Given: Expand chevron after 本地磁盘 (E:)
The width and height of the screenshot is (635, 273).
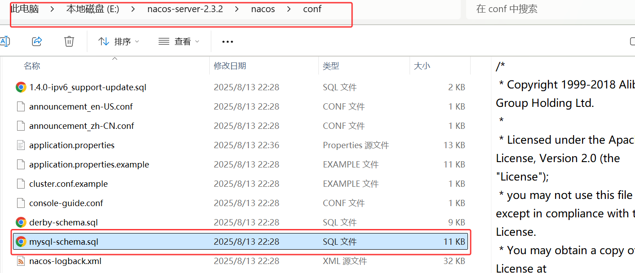Looking at the screenshot, I should (x=133, y=9).
